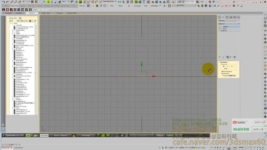Click the Pick Target button
The image size is (267, 150).
86,135
